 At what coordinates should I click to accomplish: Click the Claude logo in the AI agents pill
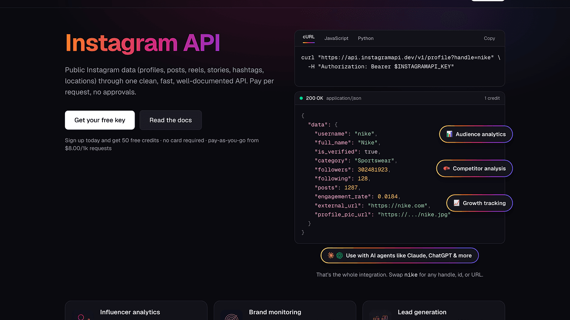331,256
